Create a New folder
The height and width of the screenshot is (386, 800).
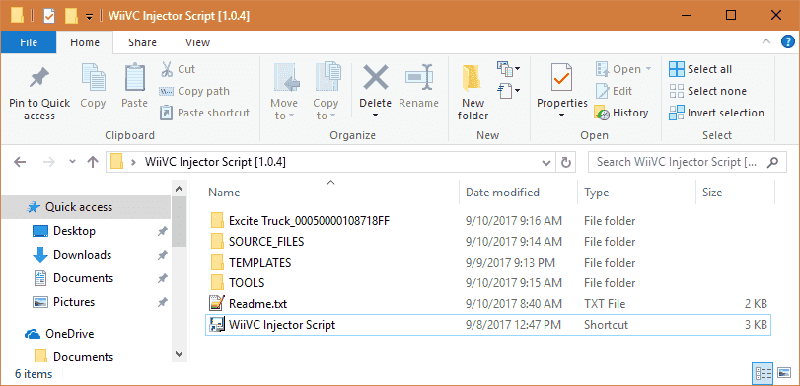click(473, 93)
